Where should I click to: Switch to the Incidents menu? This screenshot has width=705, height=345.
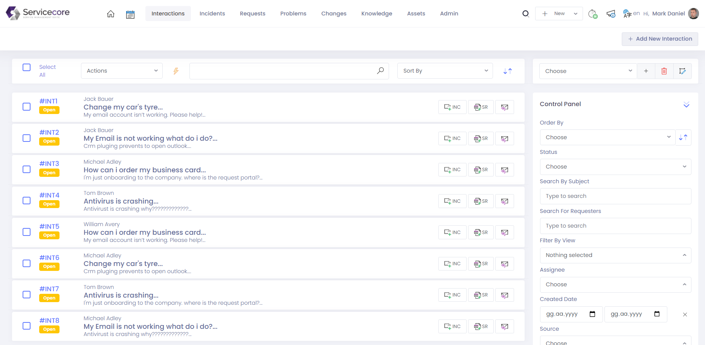212,14
